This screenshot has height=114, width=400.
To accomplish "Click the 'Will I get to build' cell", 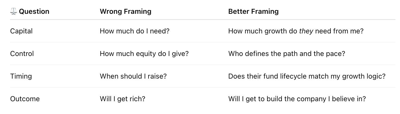I will tap(297, 99).
